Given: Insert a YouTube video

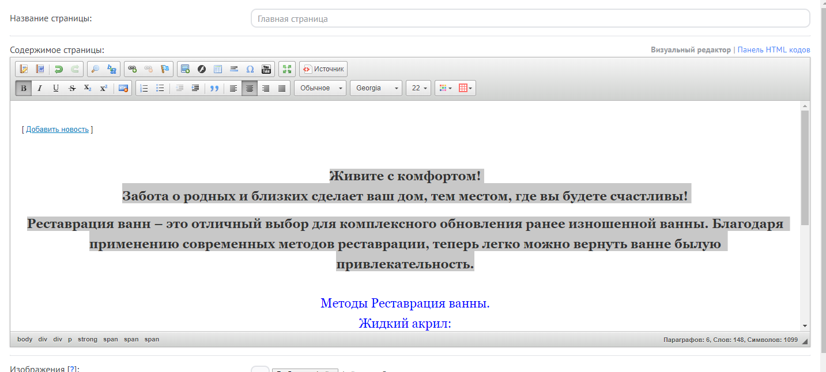Looking at the screenshot, I should 266,69.
